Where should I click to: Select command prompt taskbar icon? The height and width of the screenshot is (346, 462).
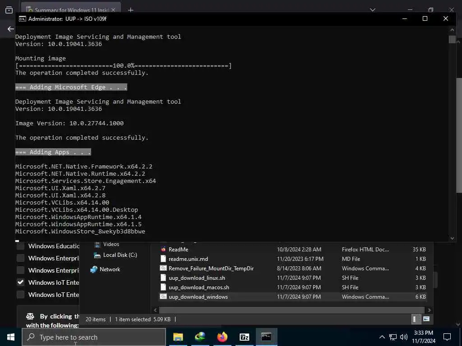click(x=266, y=337)
